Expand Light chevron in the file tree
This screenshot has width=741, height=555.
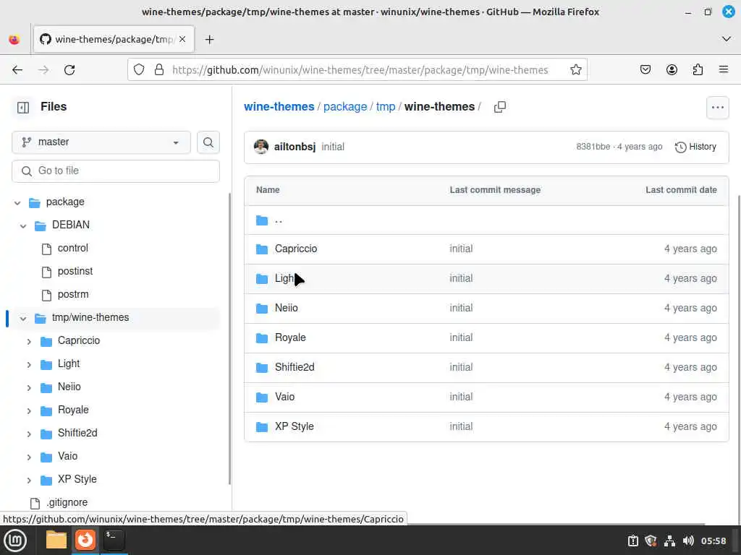[x=29, y=364]
